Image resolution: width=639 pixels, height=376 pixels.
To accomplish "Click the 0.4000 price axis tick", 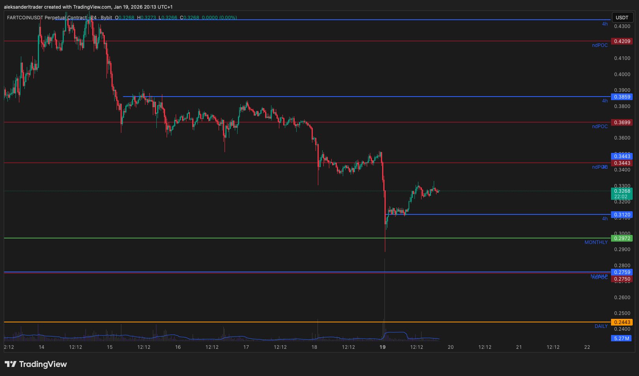I will 622,74.
